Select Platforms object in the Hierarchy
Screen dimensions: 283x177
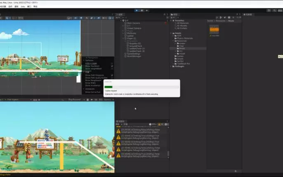[x=131, y=33]
